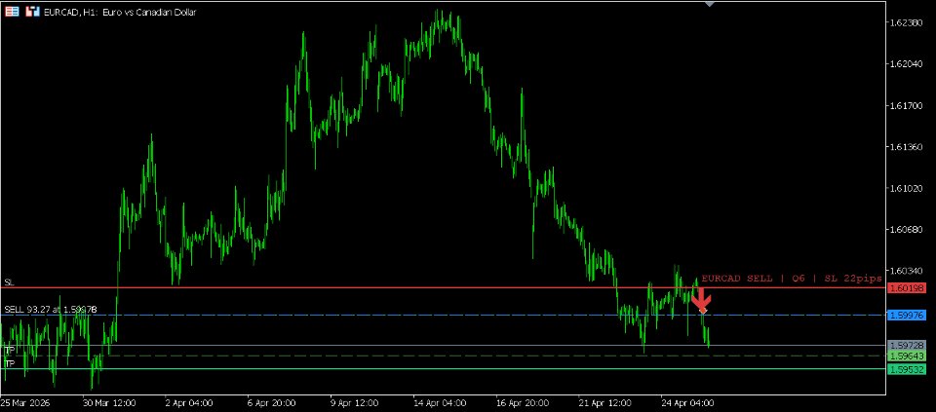Click the 1.62380 price scale label
Screen dimensions: 936x412
[x=906, y=22]
